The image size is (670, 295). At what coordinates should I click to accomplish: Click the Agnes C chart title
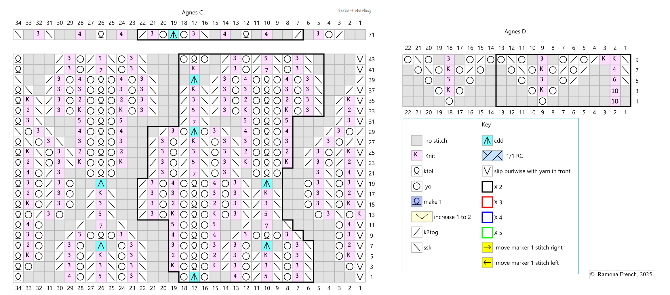coord(192,13)
